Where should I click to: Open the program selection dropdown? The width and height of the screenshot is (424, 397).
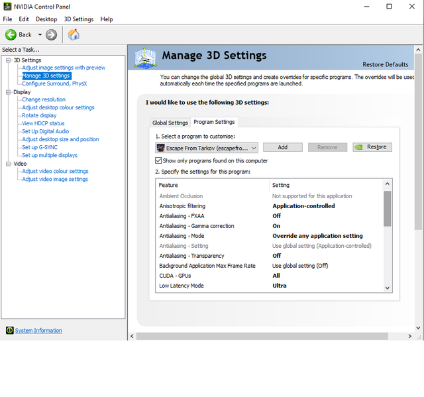click(x=207, y=148)
